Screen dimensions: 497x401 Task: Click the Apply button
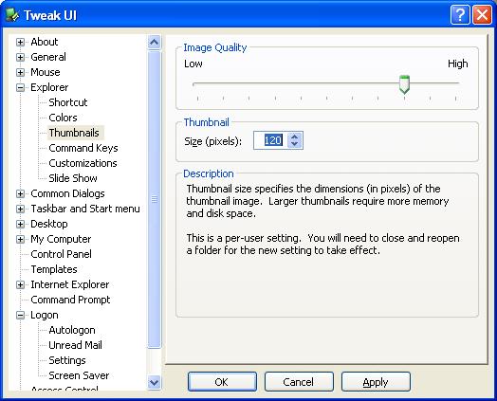coord(376,382)
